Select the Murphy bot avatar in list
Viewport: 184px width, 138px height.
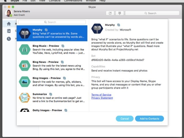(25, 33)
